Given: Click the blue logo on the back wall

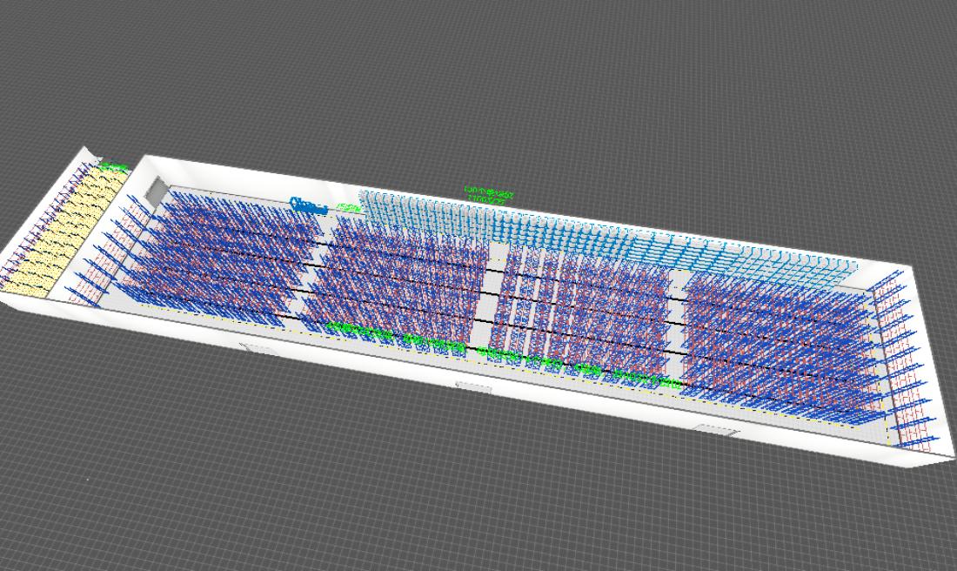Looking at the screenshot, I should [x=308, y=205].
